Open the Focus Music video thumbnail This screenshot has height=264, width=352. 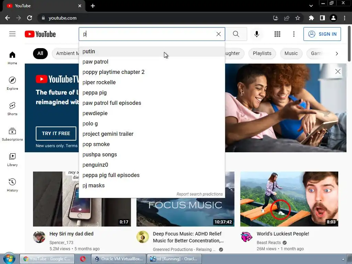click(185, 212)
